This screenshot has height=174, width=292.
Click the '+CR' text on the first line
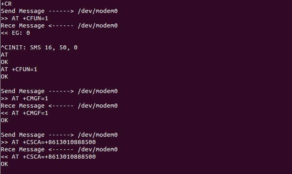coord(6,4)
